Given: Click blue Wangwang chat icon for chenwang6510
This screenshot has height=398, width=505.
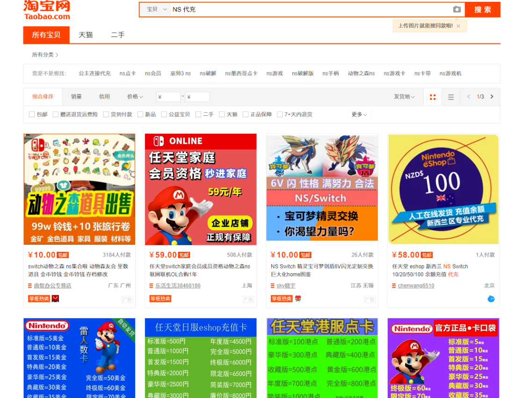Looking at the screenshot, I should (x=491, y=299).
